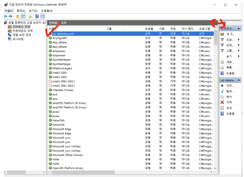This screenshot has width=244, height=177.
Task: Click the tree pane scroll-right arrow
Action: (x=44, y=172)
